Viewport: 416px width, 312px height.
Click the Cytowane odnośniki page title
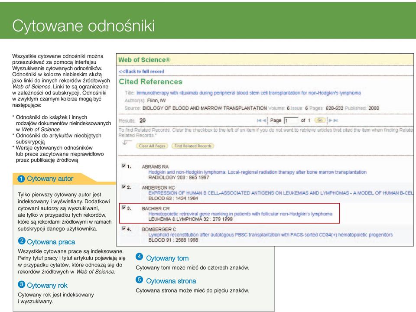click(83, 26)
